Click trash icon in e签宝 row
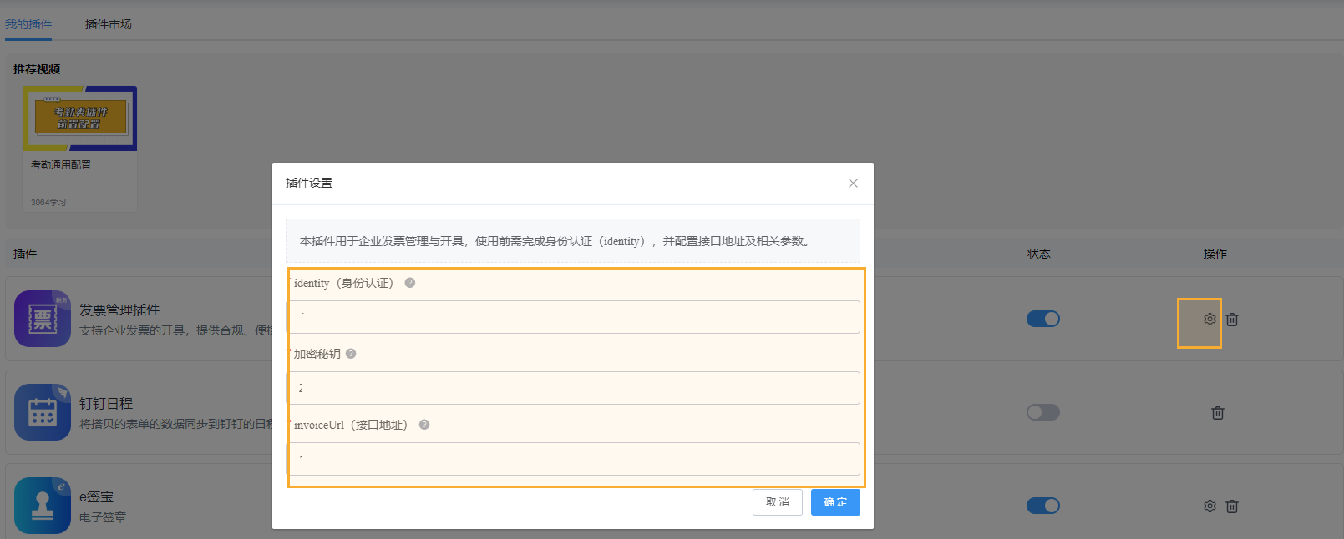Viewport: 1344px width, 539px height. [1232, 506]
